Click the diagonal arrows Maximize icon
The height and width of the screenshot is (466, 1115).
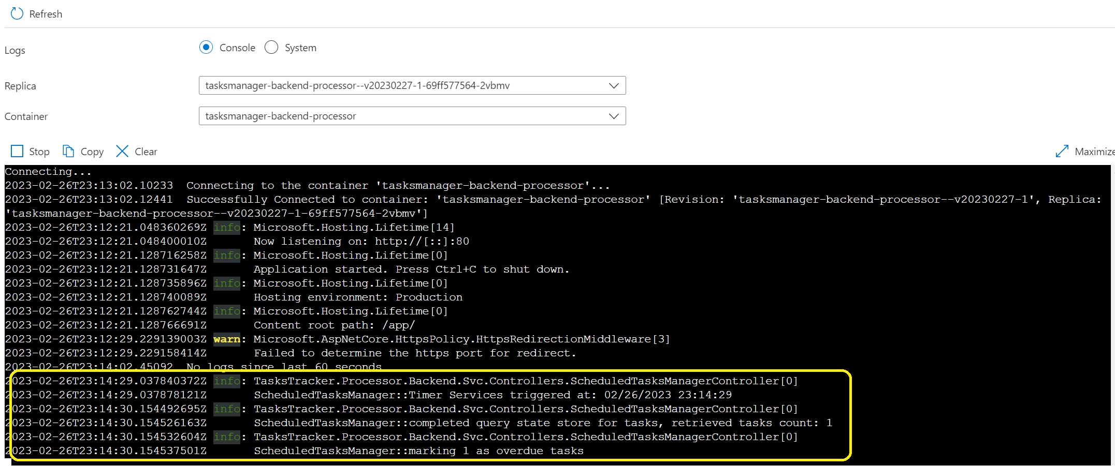pyautogui.click(x=1062, y=151)
